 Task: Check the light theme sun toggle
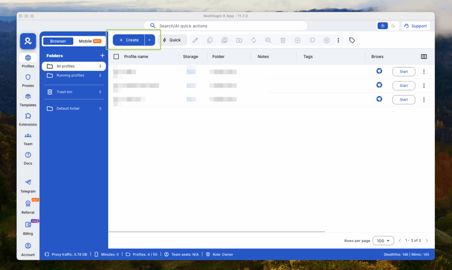[x=382, y=26]
